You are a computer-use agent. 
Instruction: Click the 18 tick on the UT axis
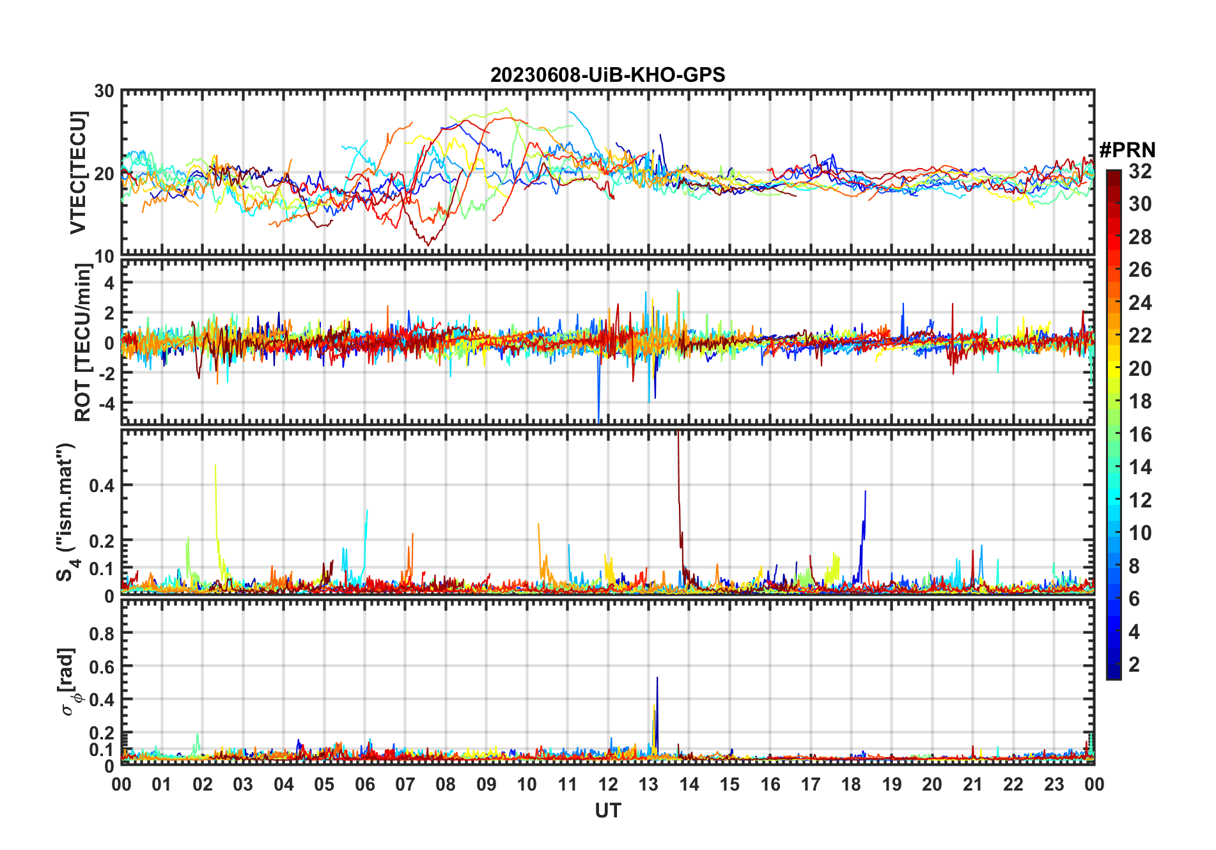pos(851,784)
